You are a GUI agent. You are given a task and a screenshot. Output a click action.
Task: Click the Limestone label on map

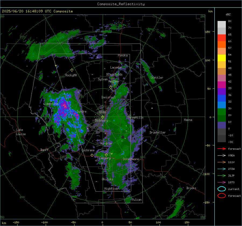tap(51, 104)
